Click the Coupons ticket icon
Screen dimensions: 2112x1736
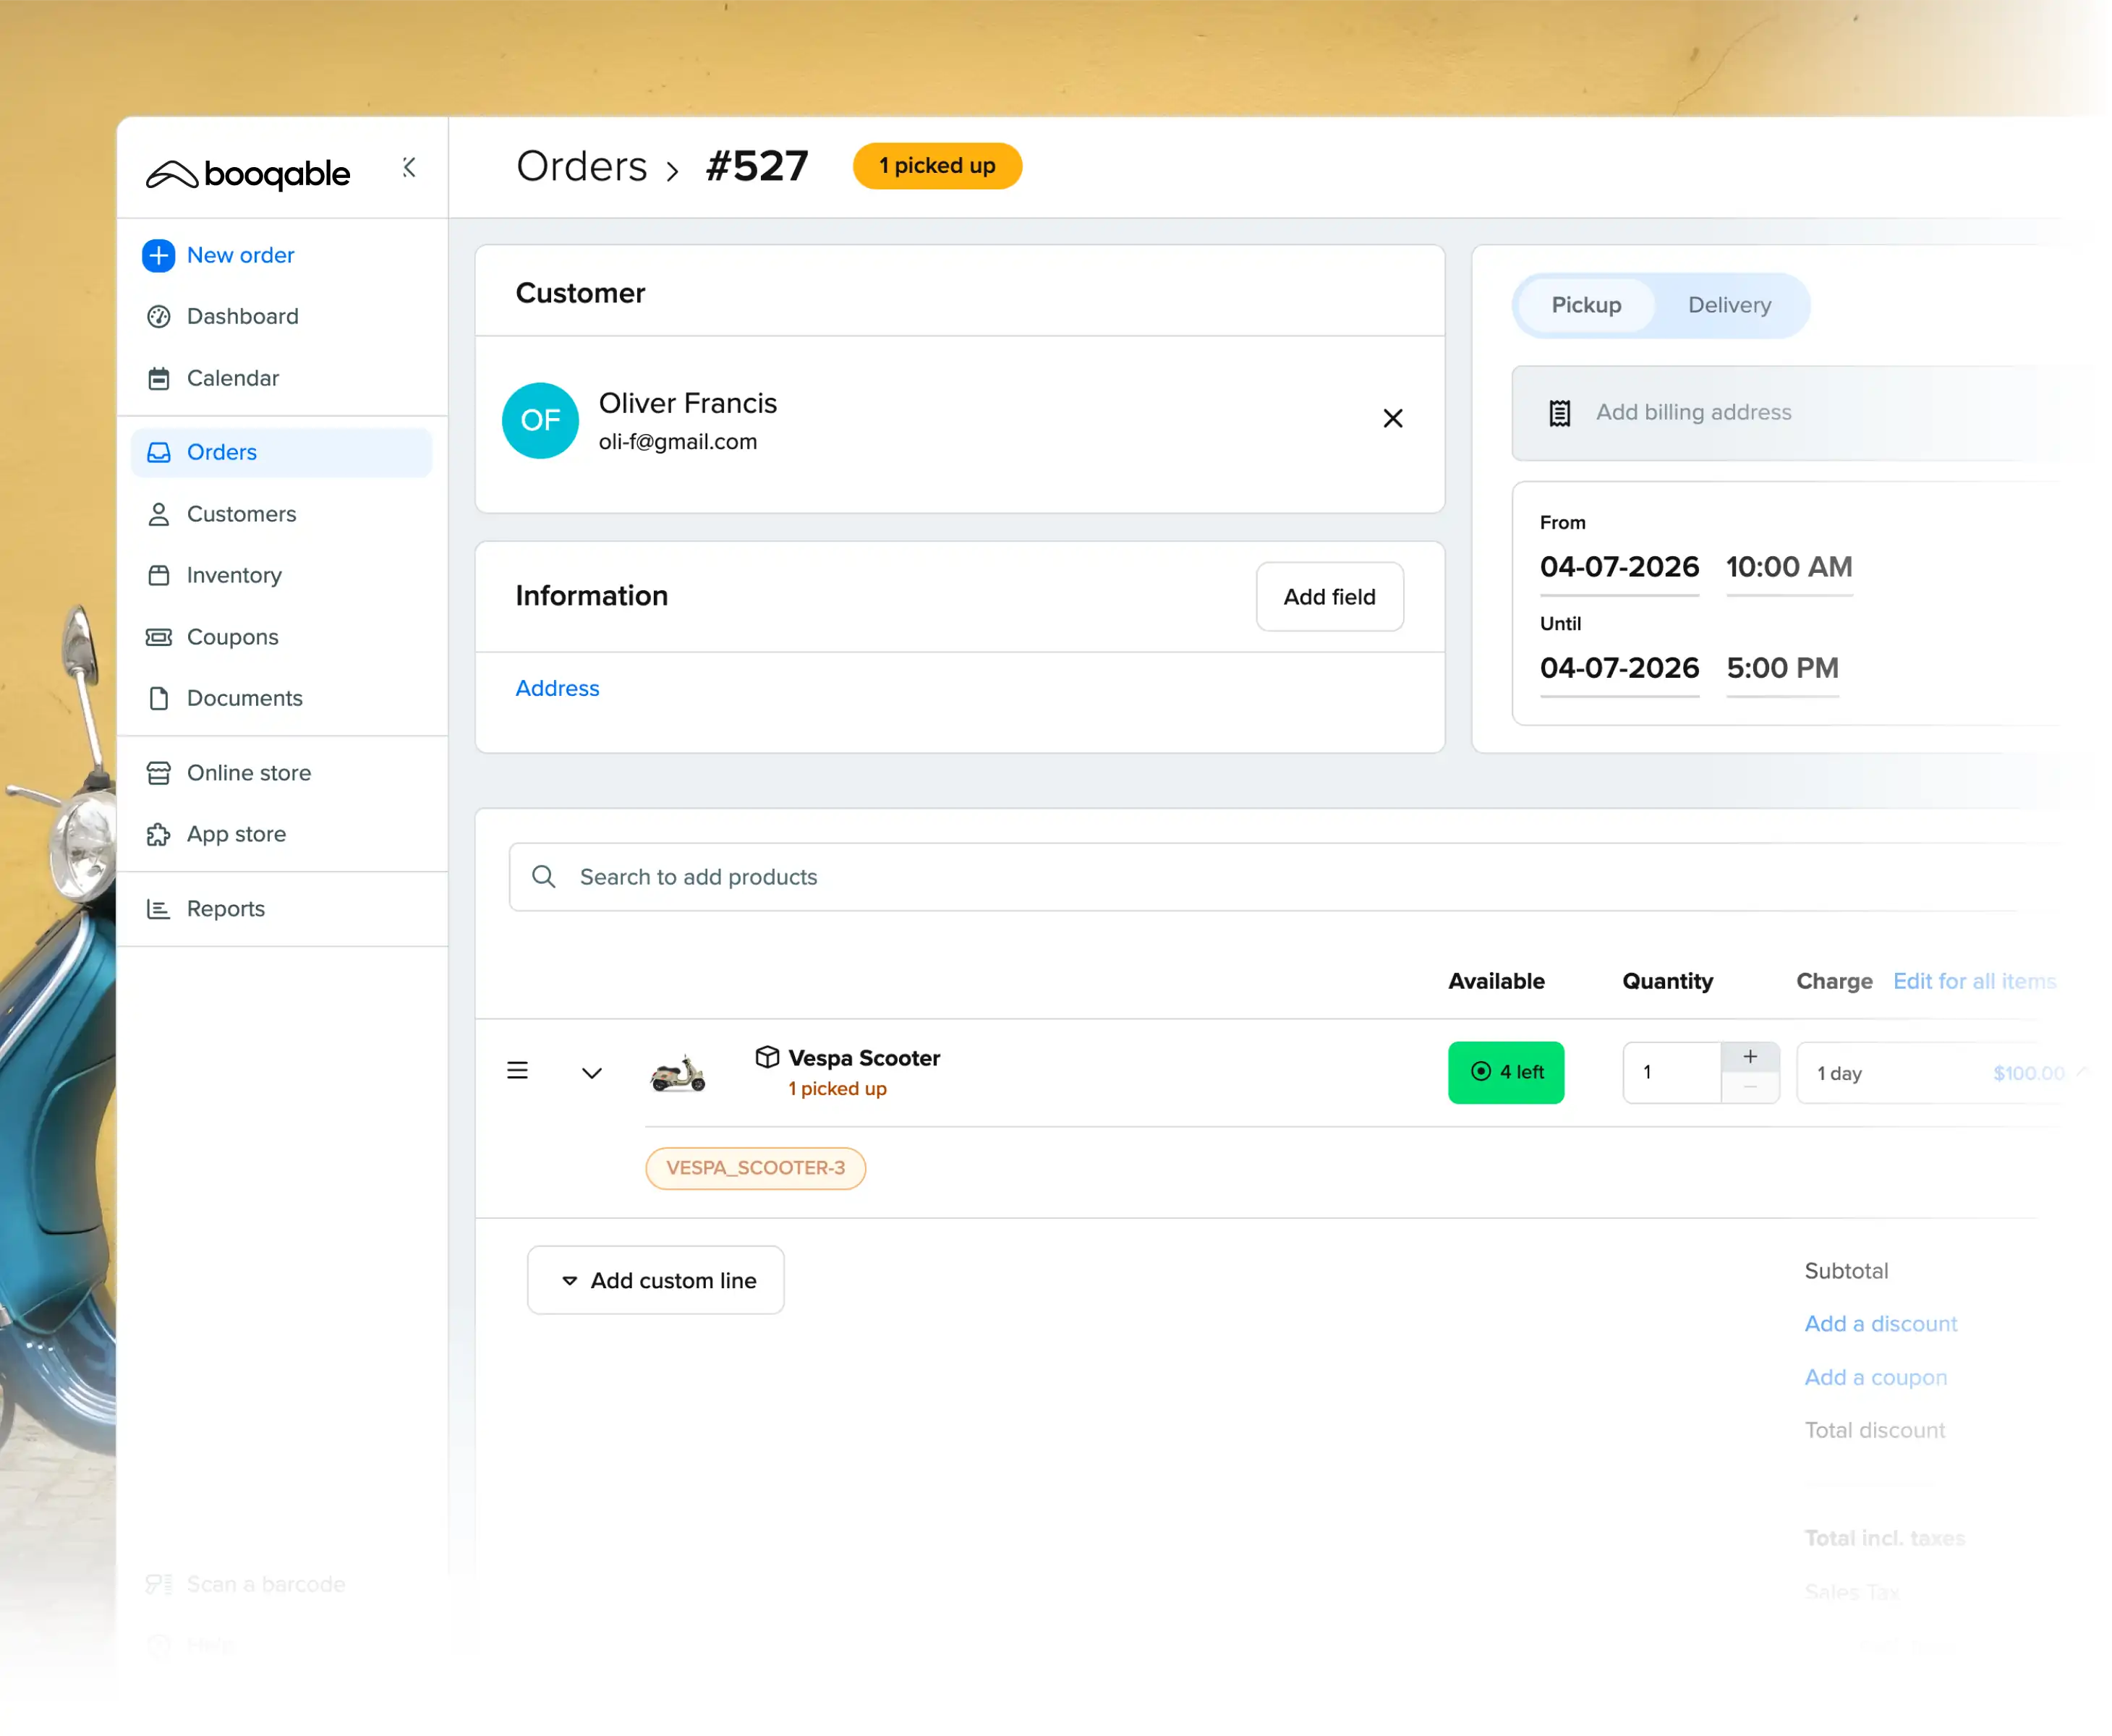(x=158, y=637)
